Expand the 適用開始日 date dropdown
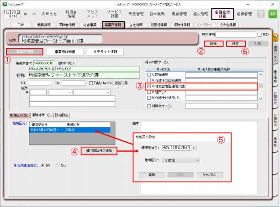The image size is (280, 207). point(194,148)
